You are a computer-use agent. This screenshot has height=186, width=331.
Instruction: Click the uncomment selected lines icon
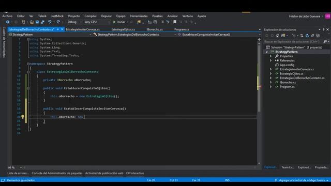(x=155, y=22)
